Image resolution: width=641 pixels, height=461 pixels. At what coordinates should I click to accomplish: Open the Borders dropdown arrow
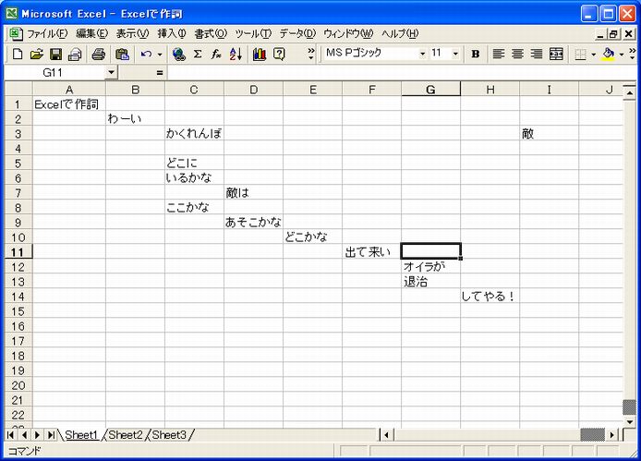(x=593, y=54)
